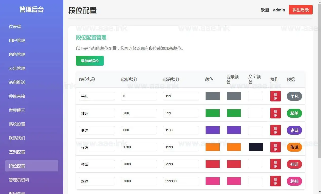Delete the 平凡 rank row
Image resolution: width=321 pixels, height=194 pixels.
tap(275, 96)
